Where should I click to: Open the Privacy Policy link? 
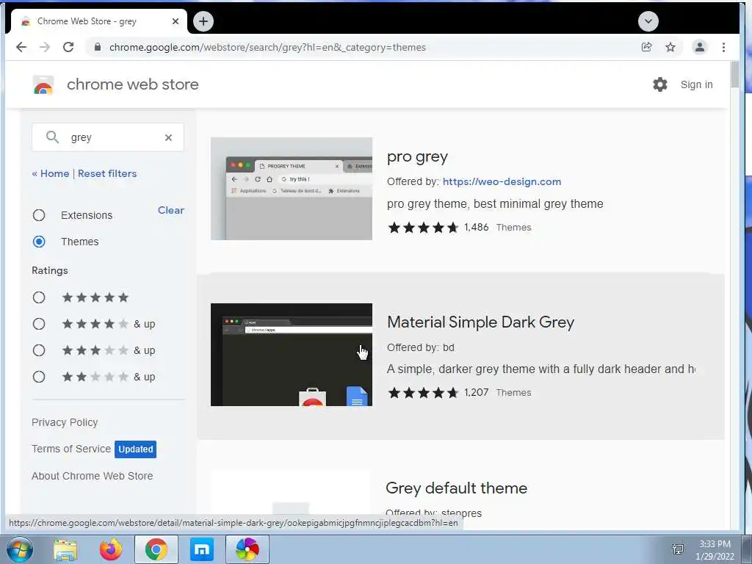65,422
